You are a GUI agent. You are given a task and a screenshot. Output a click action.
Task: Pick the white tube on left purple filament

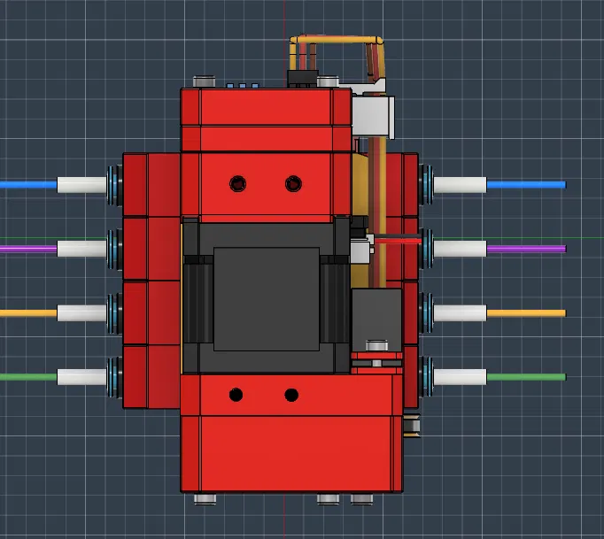(x=82, y=249)
